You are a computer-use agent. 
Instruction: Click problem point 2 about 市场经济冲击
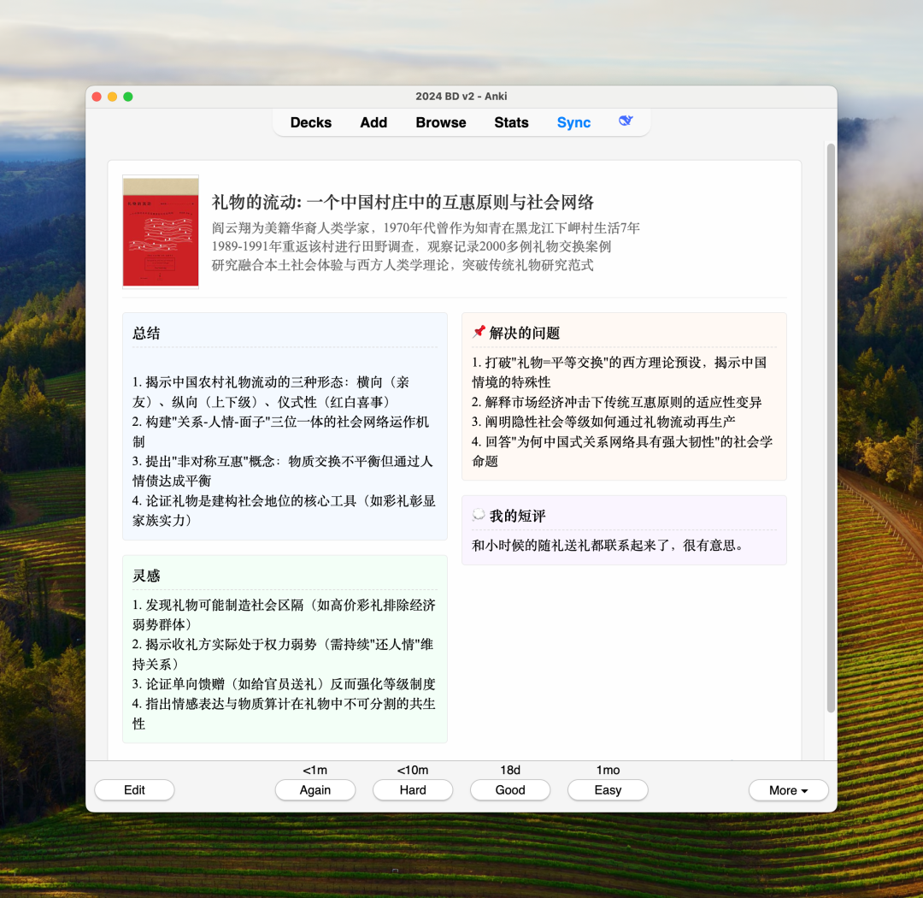[617, 402]
